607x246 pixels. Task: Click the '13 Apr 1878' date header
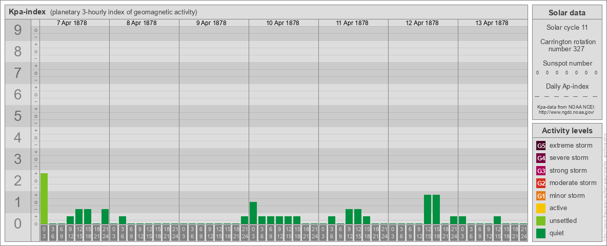point(492,23)
